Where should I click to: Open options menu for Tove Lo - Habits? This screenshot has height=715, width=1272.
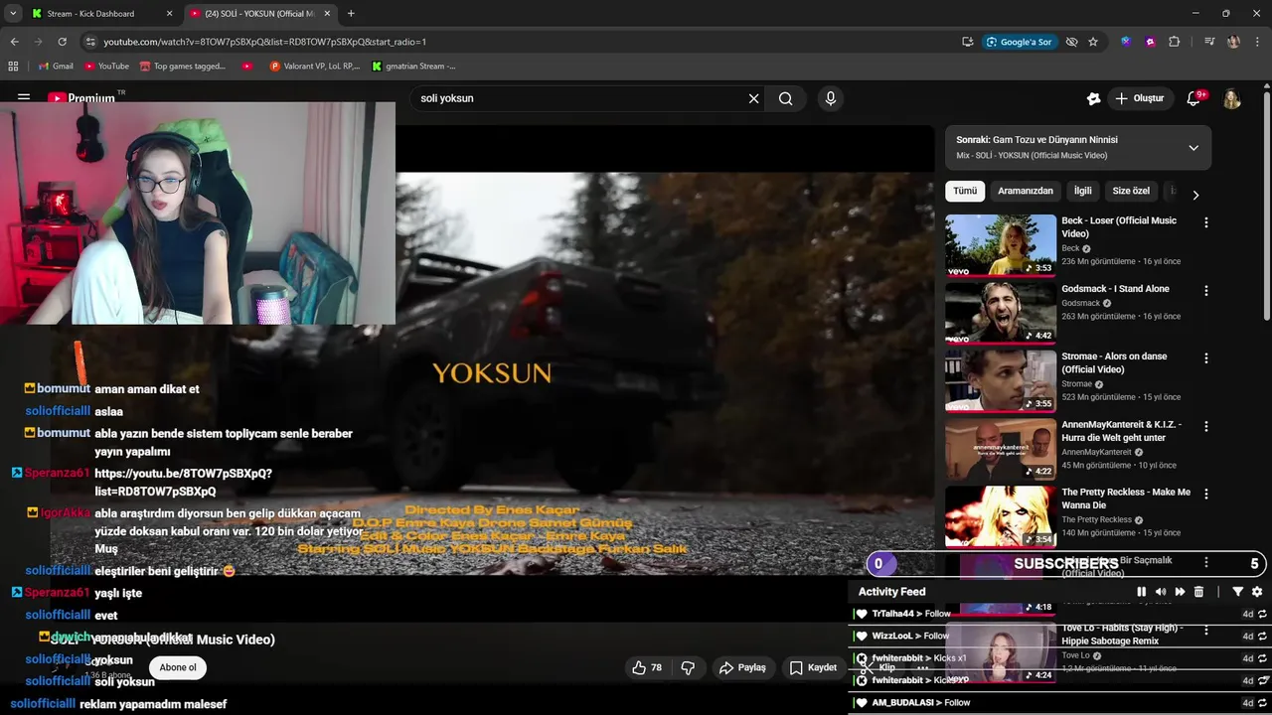pos(1206,630)
